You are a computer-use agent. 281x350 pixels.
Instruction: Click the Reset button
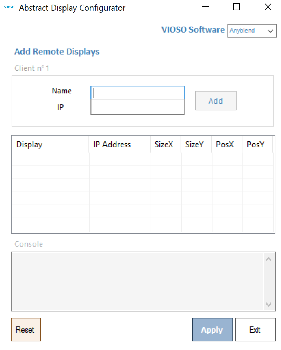pos(26,329)
